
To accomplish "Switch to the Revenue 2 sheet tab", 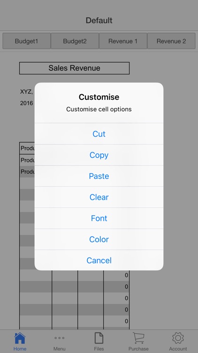I will [x=171, y=41].
